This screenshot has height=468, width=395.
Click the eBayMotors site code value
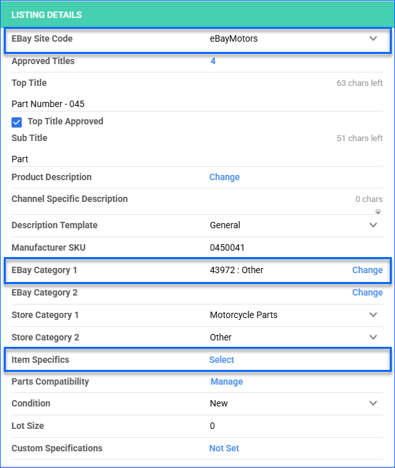tap(234, 38)
